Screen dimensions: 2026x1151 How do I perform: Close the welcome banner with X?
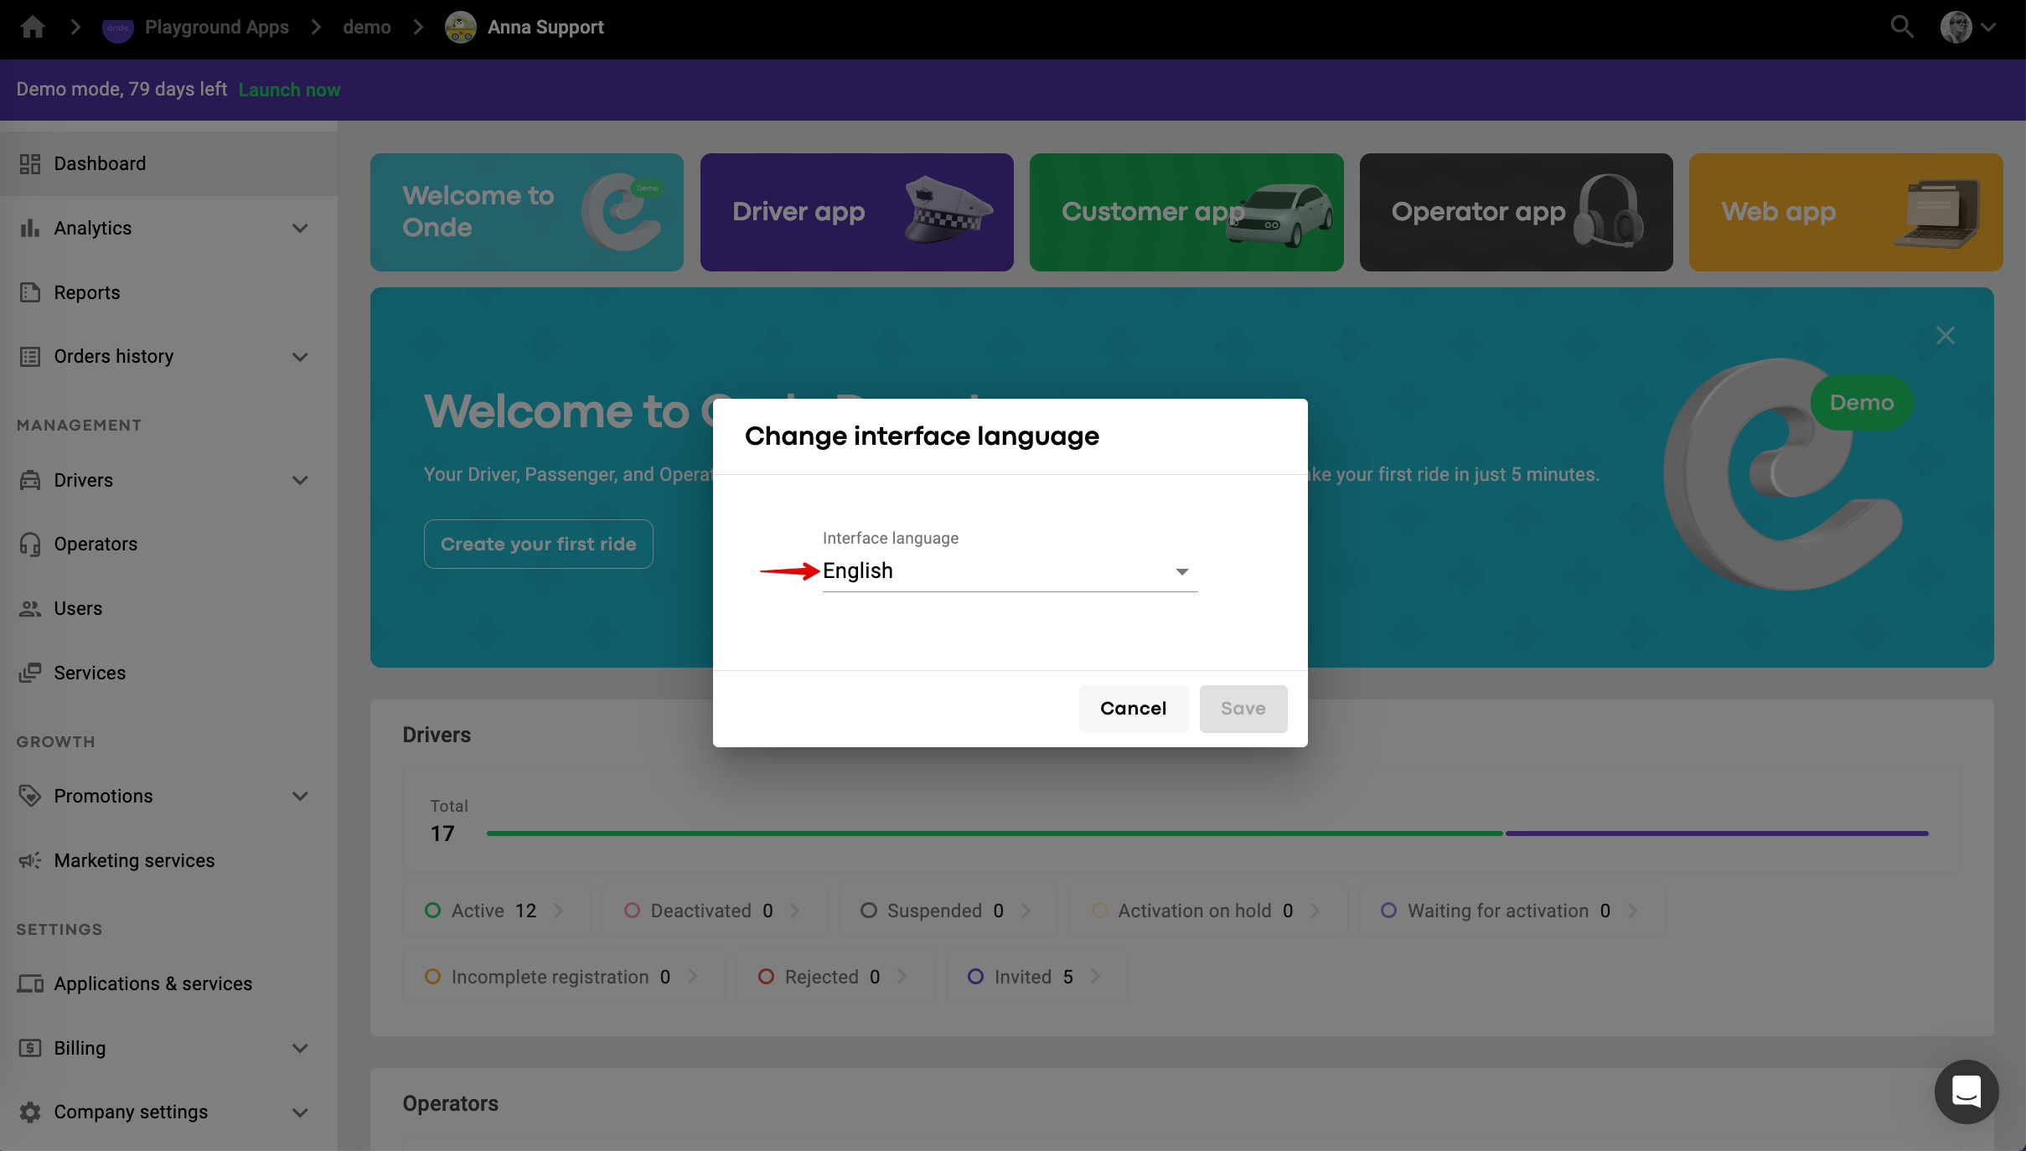[1946, 335]
